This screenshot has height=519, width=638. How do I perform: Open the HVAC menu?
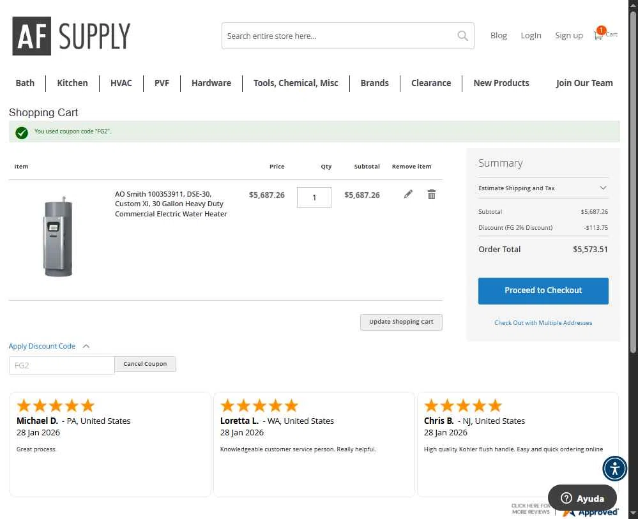click(121, 83)
